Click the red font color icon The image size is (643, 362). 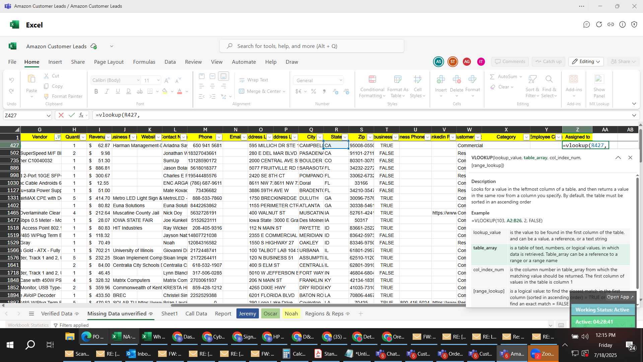[x=180, y=91]
